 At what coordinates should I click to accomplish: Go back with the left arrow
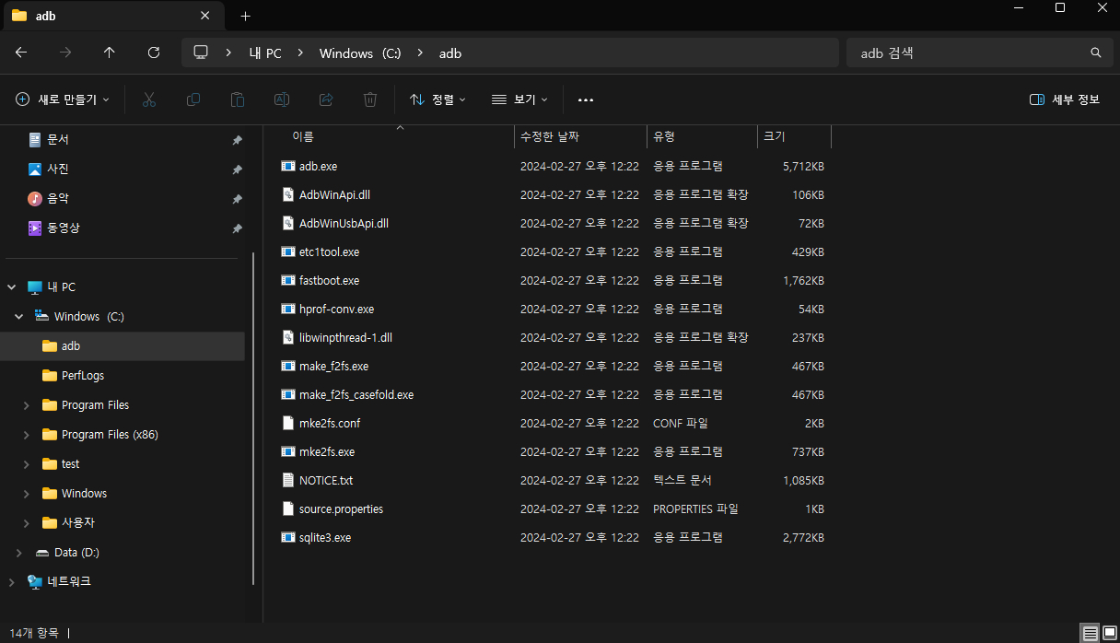[x=21, y=53]
